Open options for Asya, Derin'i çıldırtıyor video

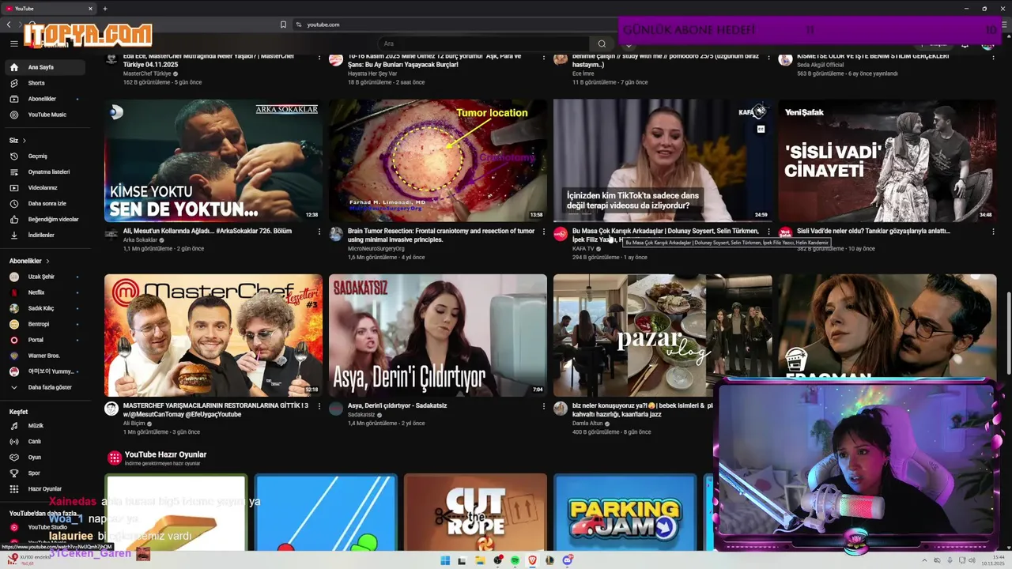click(x=543, y=406)
